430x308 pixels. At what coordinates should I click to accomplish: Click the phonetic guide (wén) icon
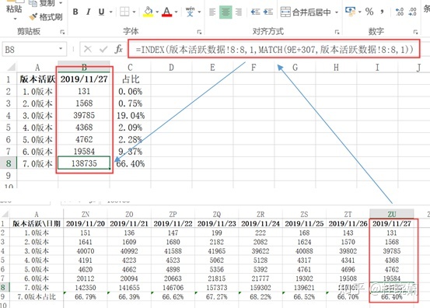[x=190, y=12]
